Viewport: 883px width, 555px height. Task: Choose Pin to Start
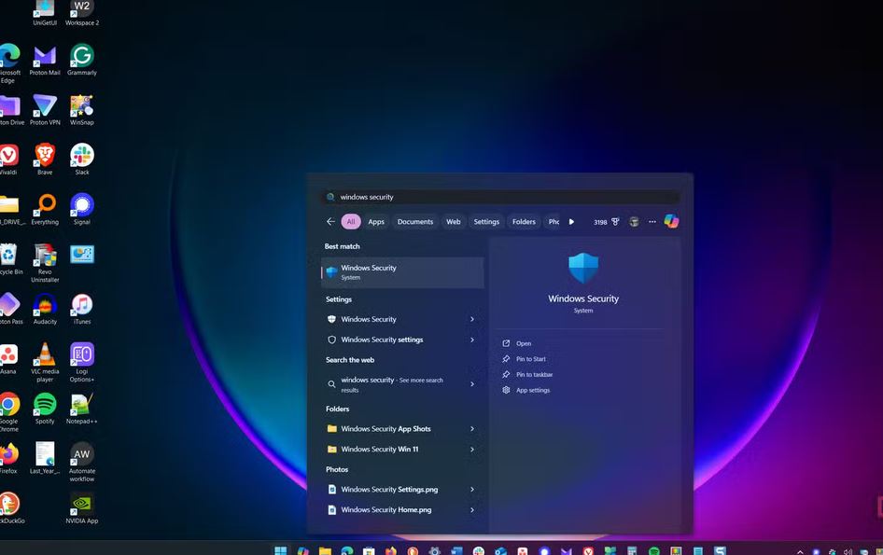click(530, 359)
